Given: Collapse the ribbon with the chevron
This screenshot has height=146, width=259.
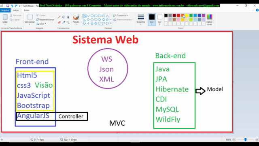Looking at the screenshot, I should [253, 10].
